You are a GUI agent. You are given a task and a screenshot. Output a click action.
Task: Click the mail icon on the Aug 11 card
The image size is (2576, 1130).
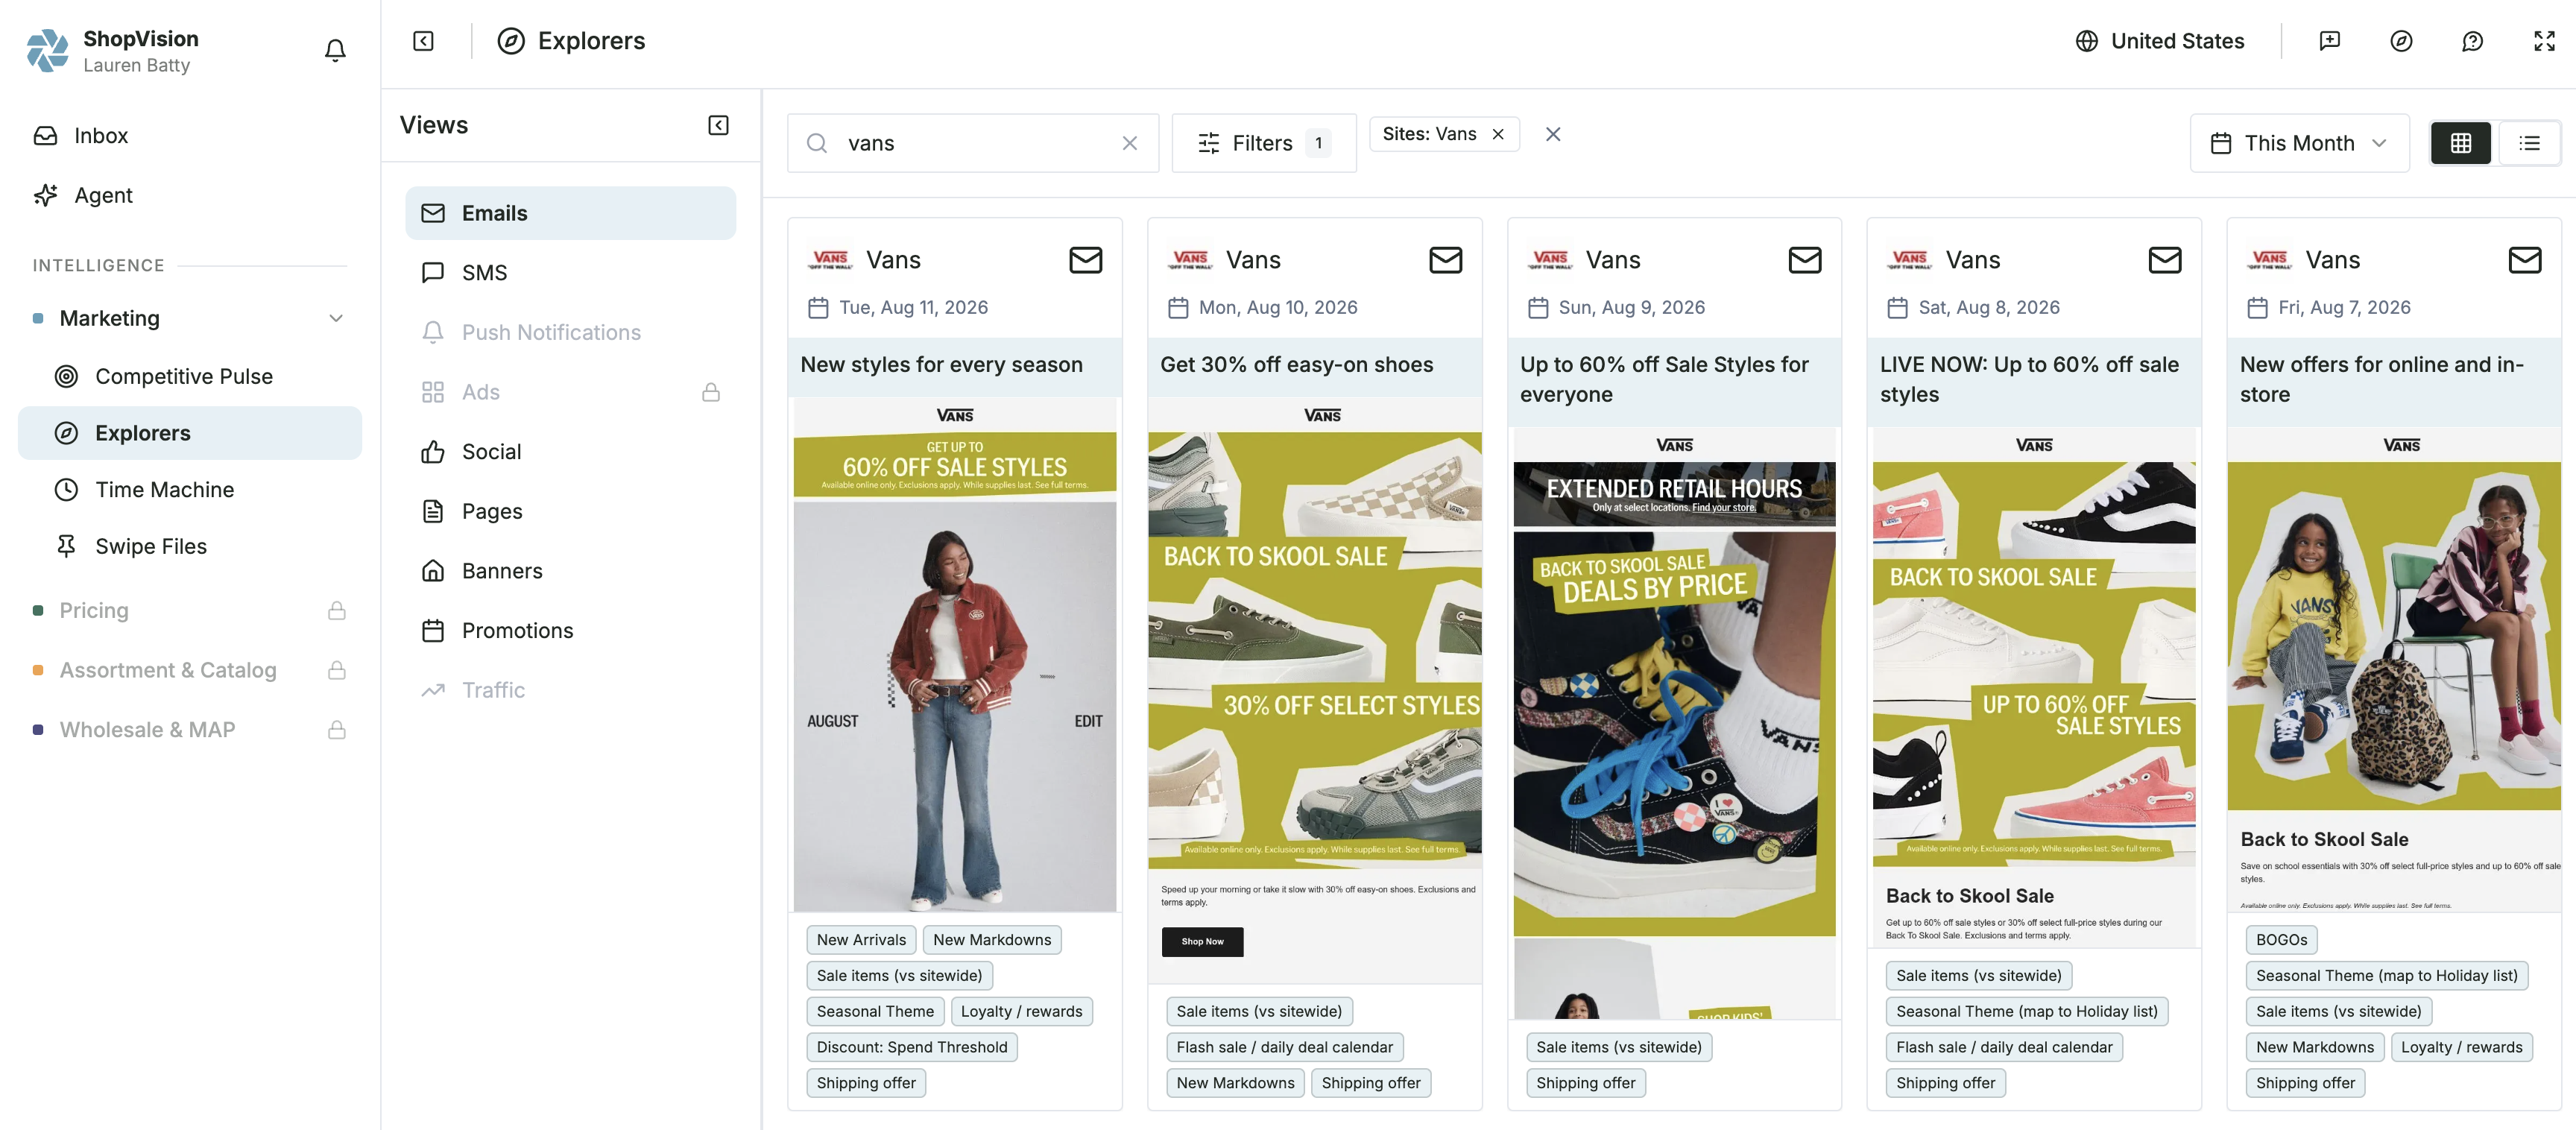pos(1085,260)
